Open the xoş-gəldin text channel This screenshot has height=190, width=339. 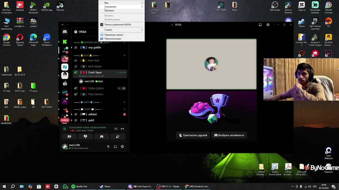pos(100,47)
